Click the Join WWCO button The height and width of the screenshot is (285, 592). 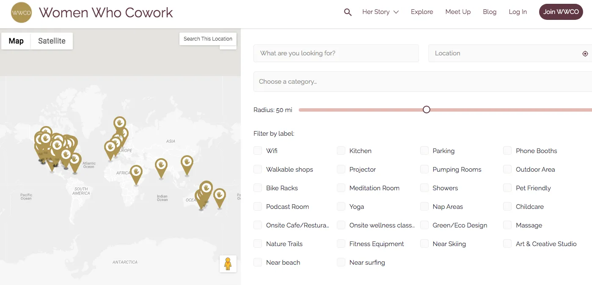click(x=561, y=12)
